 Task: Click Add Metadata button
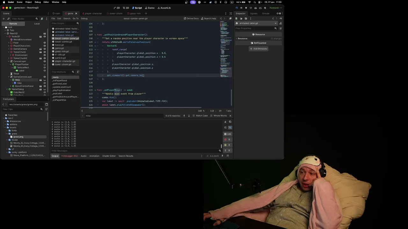tap(259, 49)
